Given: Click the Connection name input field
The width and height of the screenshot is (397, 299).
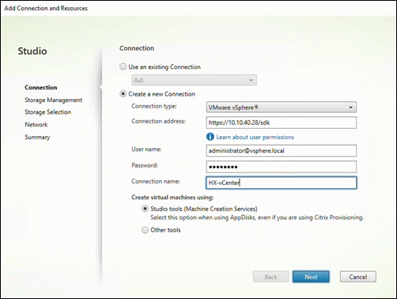Looking at the screenshot, I should [281, 183].
